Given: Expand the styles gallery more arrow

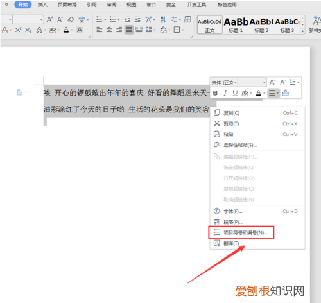Looking at the screenshot, I should click(302, 31).
